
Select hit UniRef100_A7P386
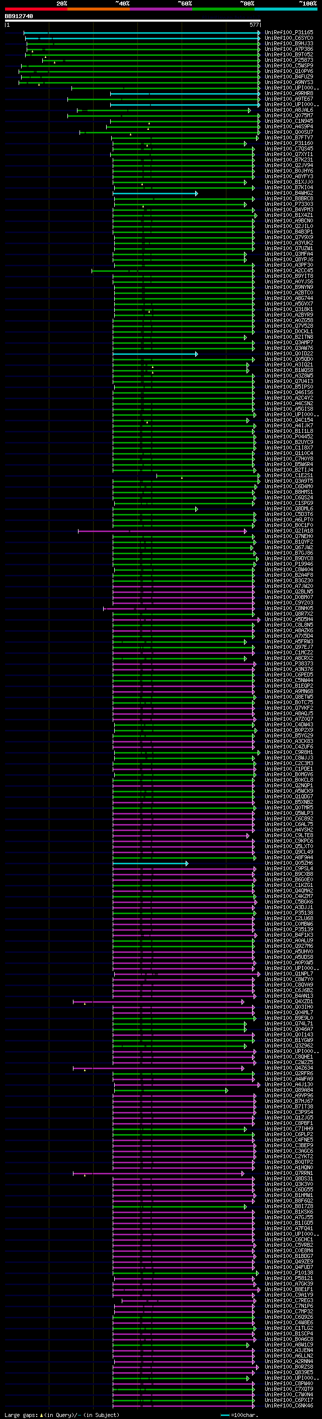click(289, 49)
